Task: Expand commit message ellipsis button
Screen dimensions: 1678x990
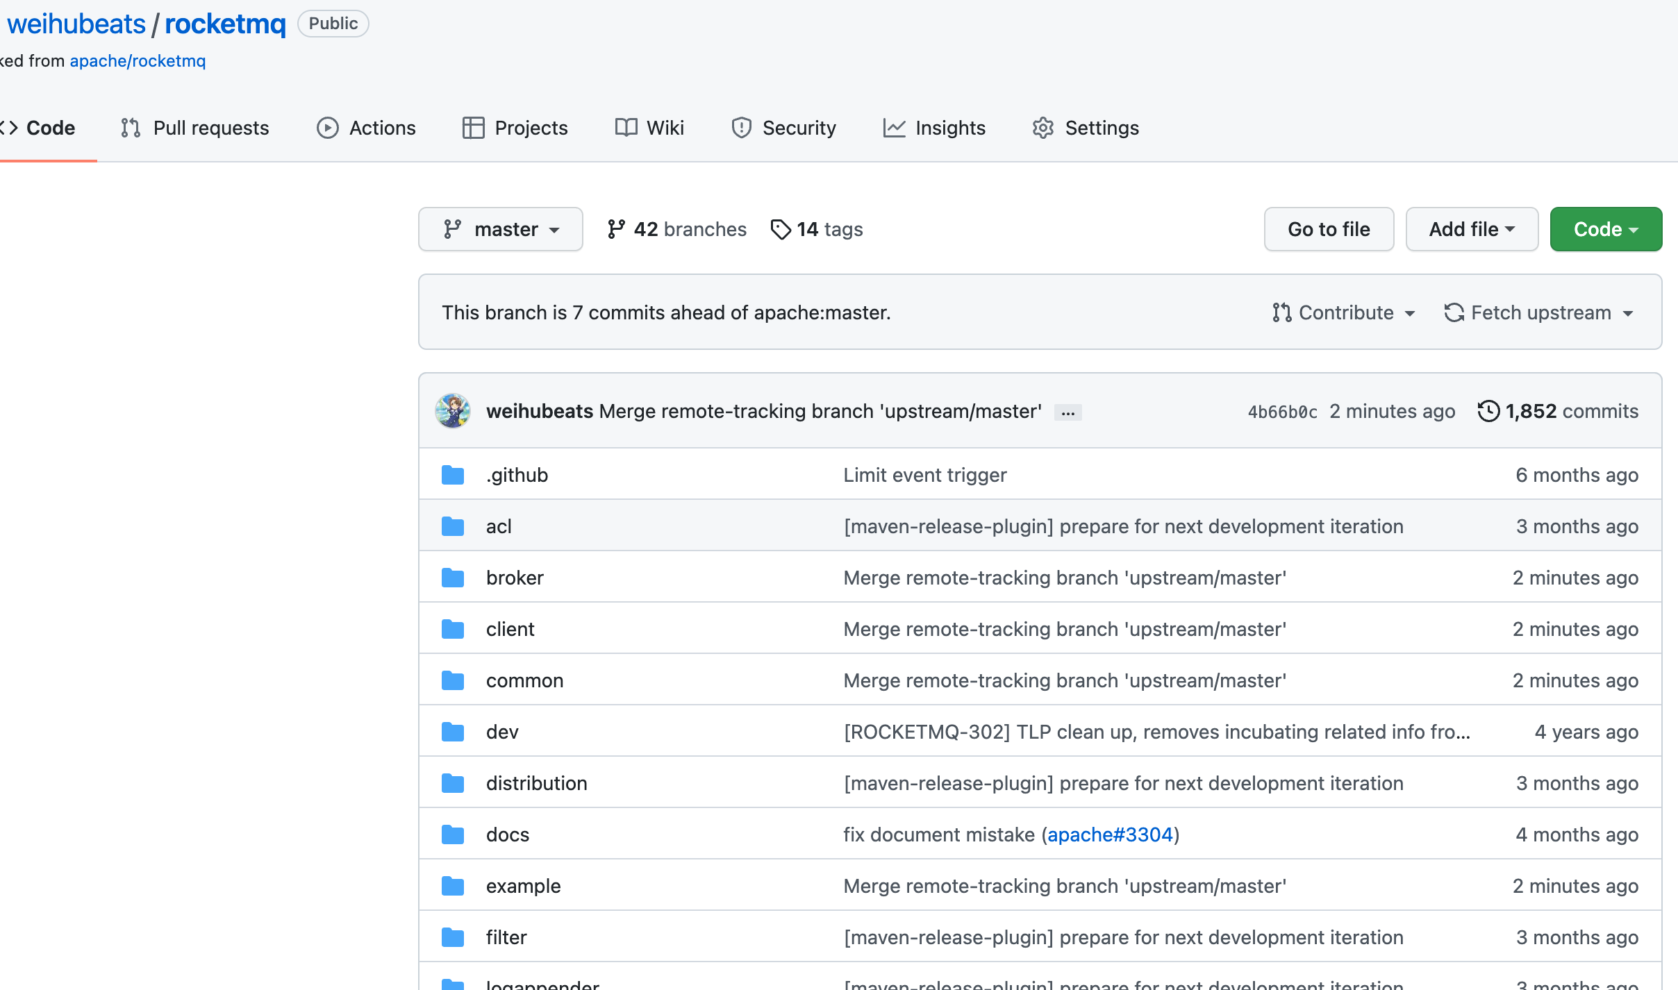Action: [x=1068, y=412]
